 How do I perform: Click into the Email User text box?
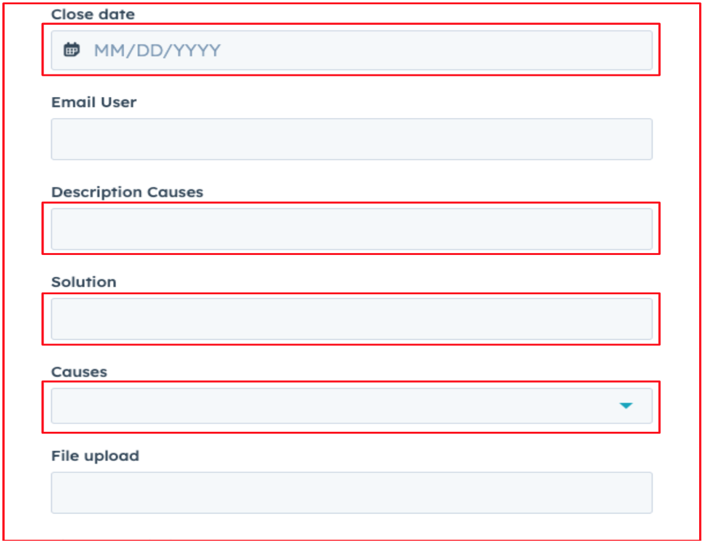351,139
